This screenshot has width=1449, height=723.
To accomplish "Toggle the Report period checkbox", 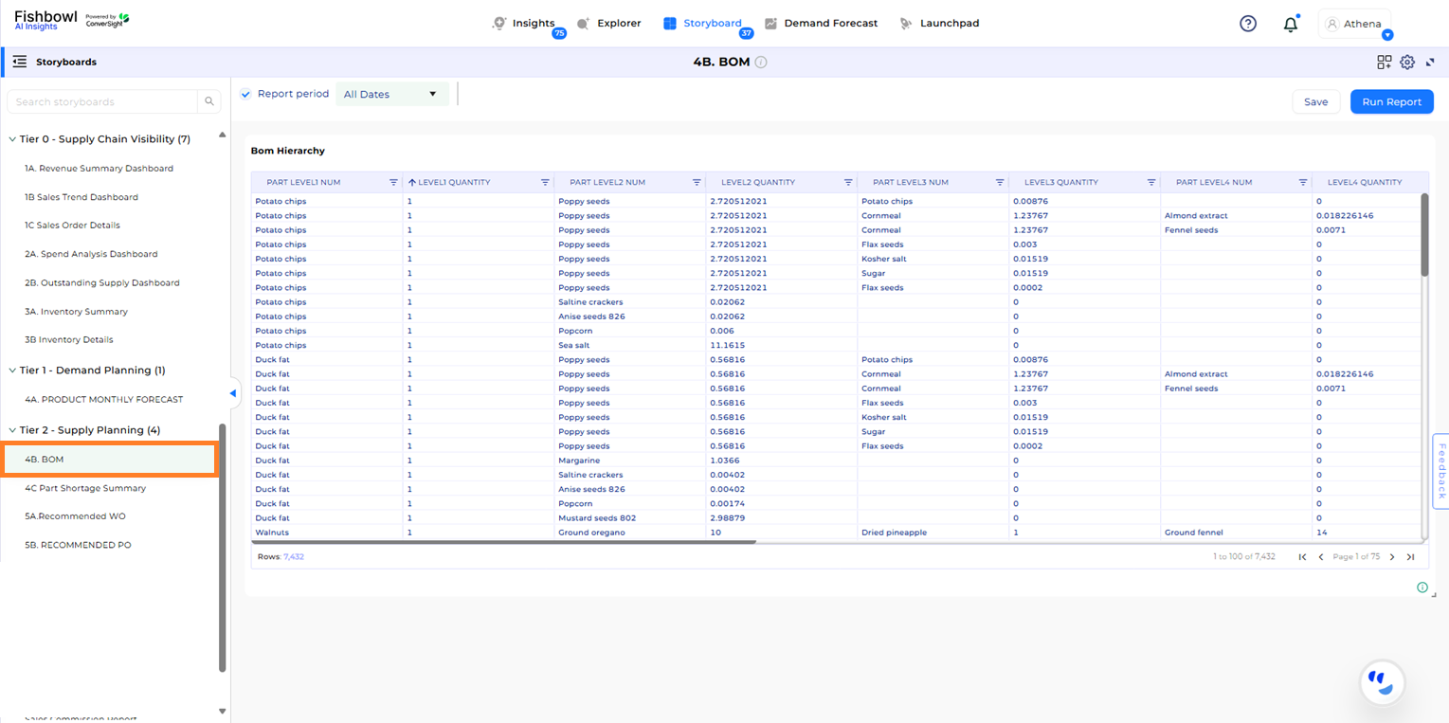I will point(245,94).
